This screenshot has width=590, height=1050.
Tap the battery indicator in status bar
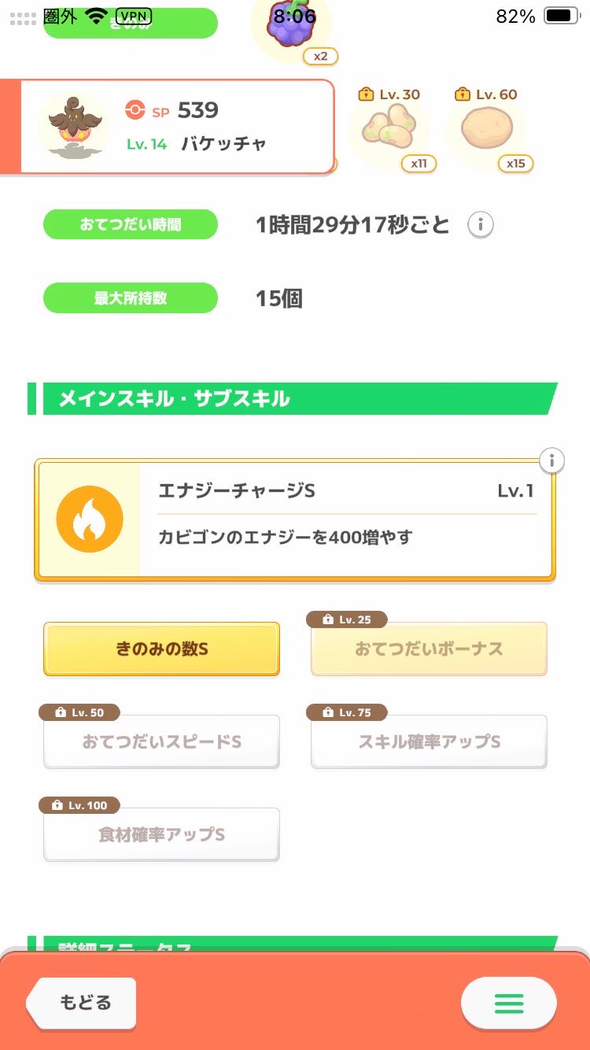coord(562,16)
